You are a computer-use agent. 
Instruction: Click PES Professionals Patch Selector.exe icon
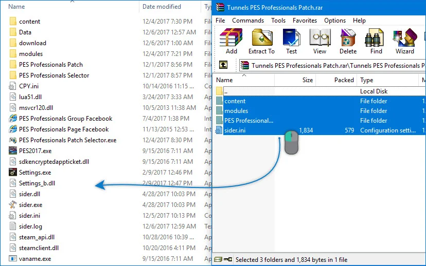13,140
